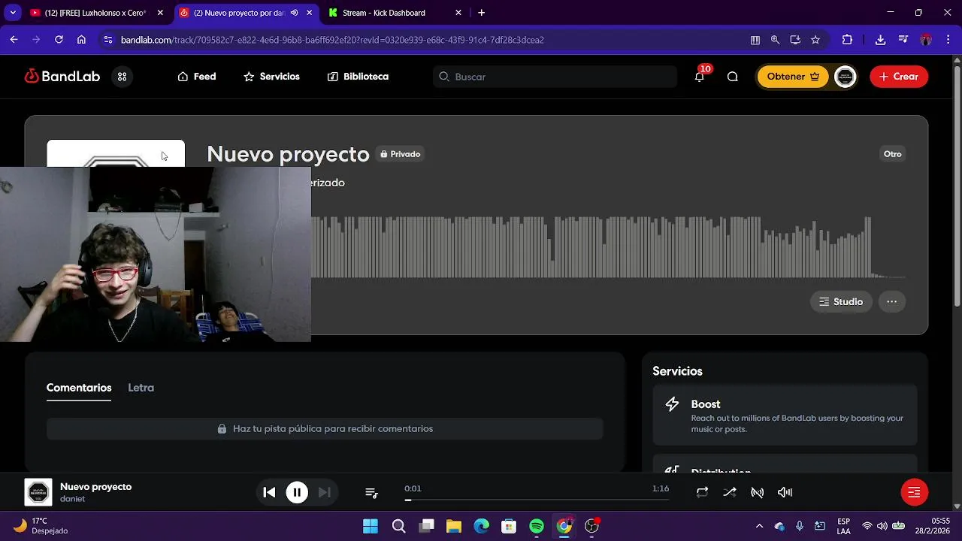Open the BandLab apps grid menu
The width and height of the screenshot is (962, 541).
[122, 77]
